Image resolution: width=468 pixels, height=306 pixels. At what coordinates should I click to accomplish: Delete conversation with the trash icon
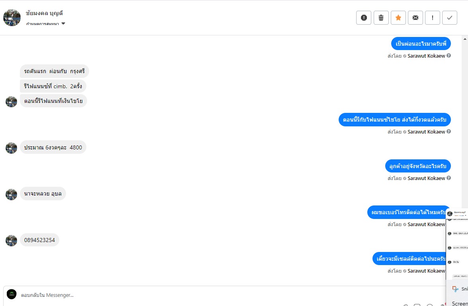click(381, 17)
